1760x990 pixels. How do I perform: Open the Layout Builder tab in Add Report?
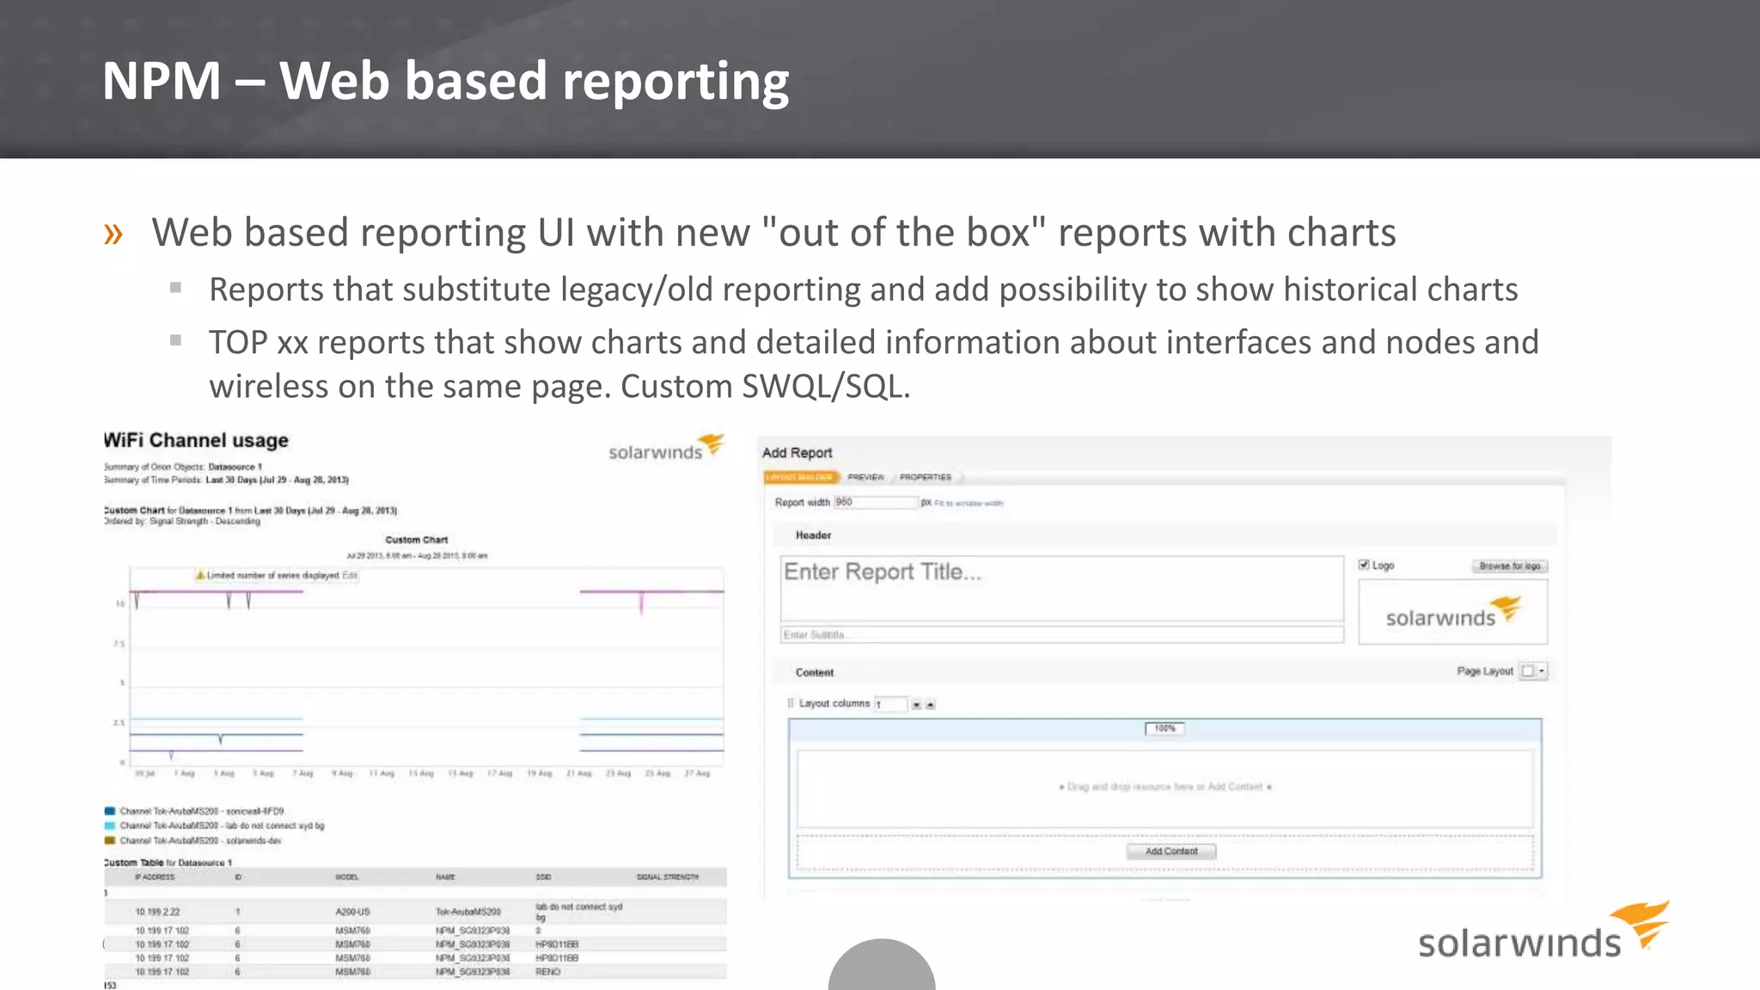pyautogui.click(x=799, y=477)
